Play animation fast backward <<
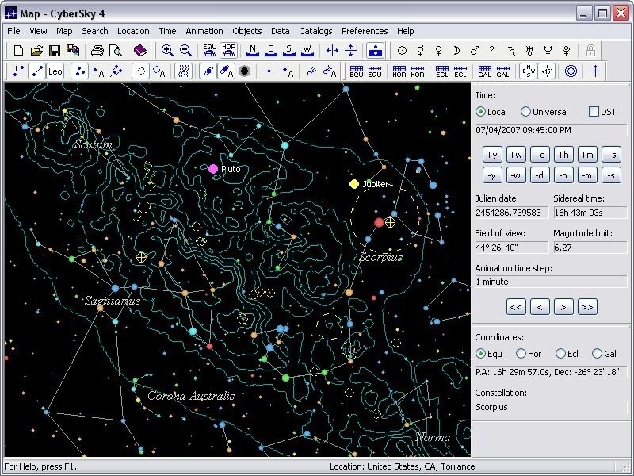This screenshot has width=634, height=476. [x=516, y=307]
